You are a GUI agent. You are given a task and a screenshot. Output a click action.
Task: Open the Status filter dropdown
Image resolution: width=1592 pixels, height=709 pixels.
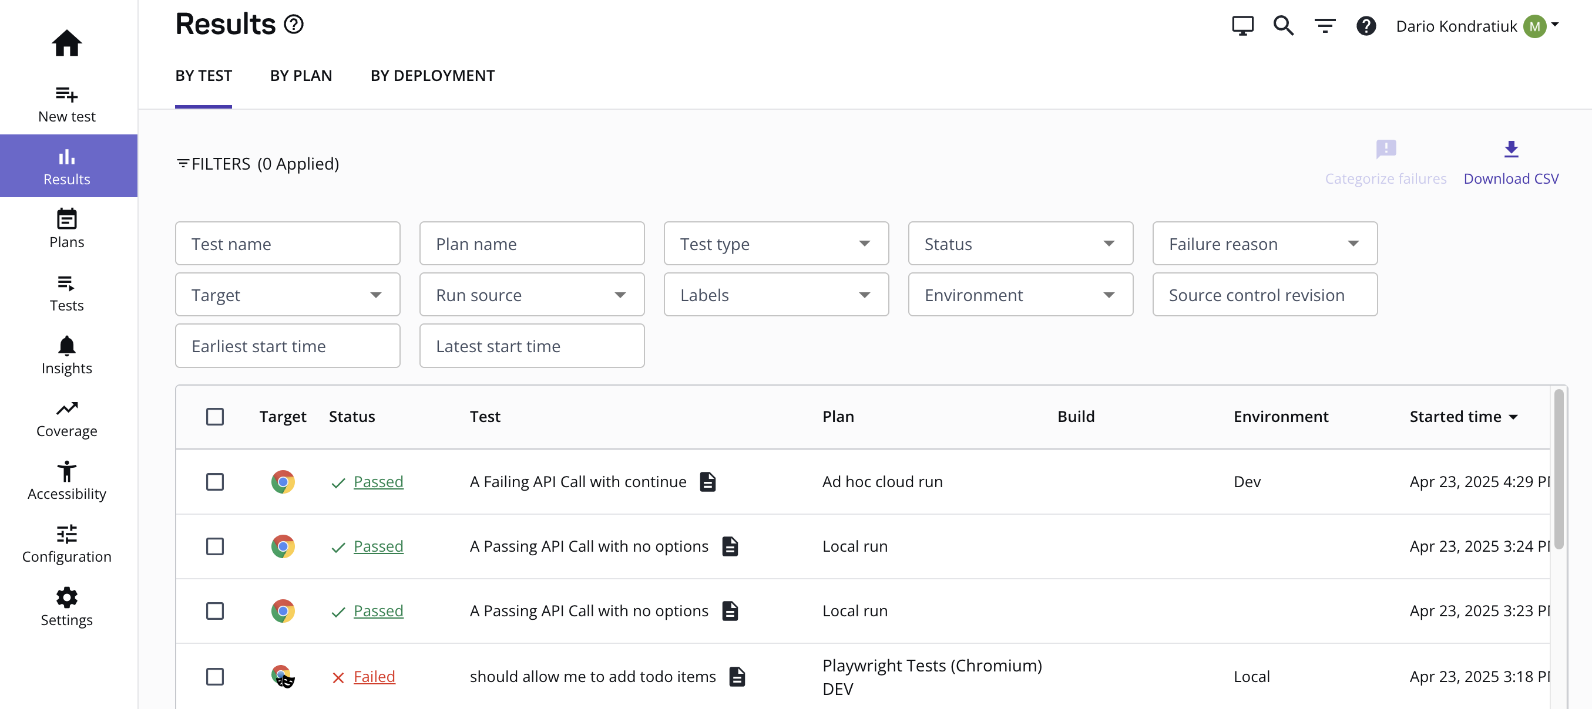click(1020, 244)
